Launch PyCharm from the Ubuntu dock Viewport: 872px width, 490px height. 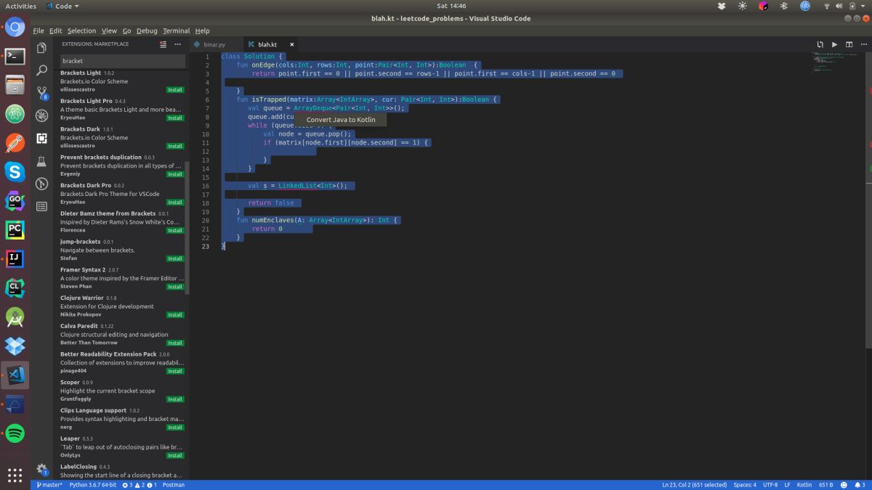15,229
